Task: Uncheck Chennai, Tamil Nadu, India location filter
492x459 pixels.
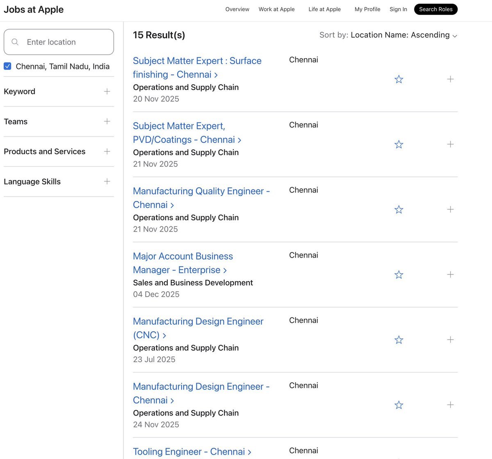Action: tap(7, 66)
